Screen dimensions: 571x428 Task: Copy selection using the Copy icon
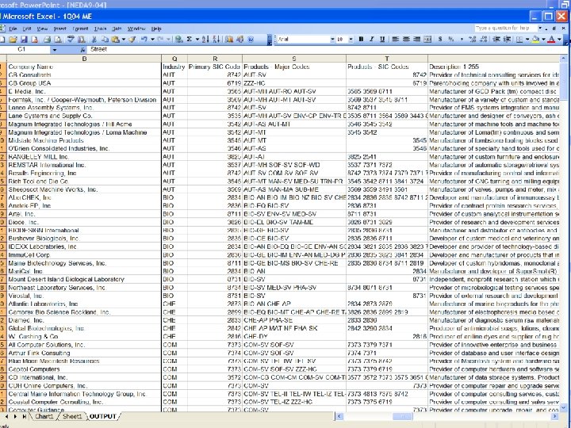pos(105,40)
